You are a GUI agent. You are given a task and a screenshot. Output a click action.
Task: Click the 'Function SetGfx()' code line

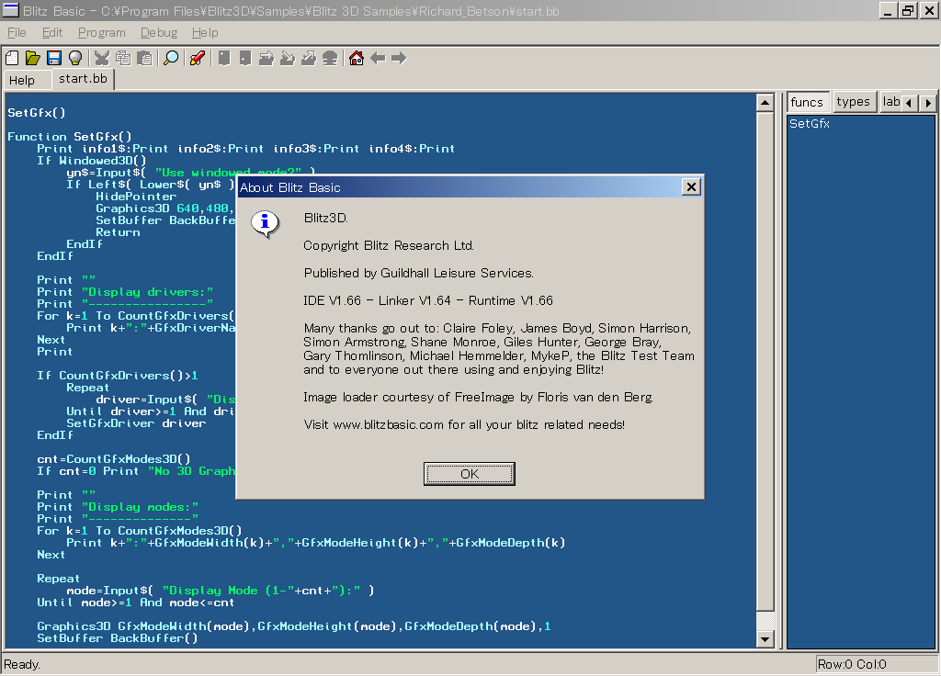coord(70,137)
